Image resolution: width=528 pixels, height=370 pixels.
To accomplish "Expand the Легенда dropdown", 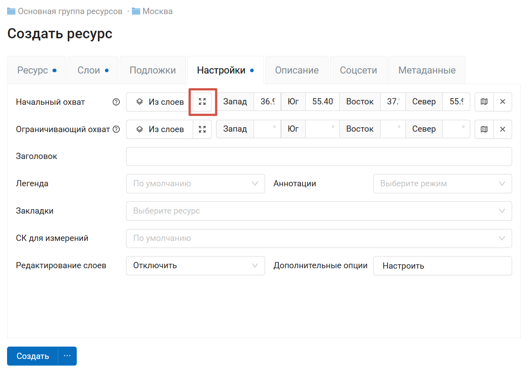I will tap(195, 184).
